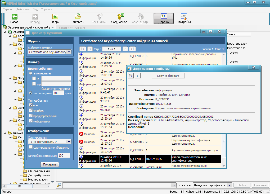
Task: Click the Созд. дистр... toolbar icon
Action: click(x=141, y=17)
